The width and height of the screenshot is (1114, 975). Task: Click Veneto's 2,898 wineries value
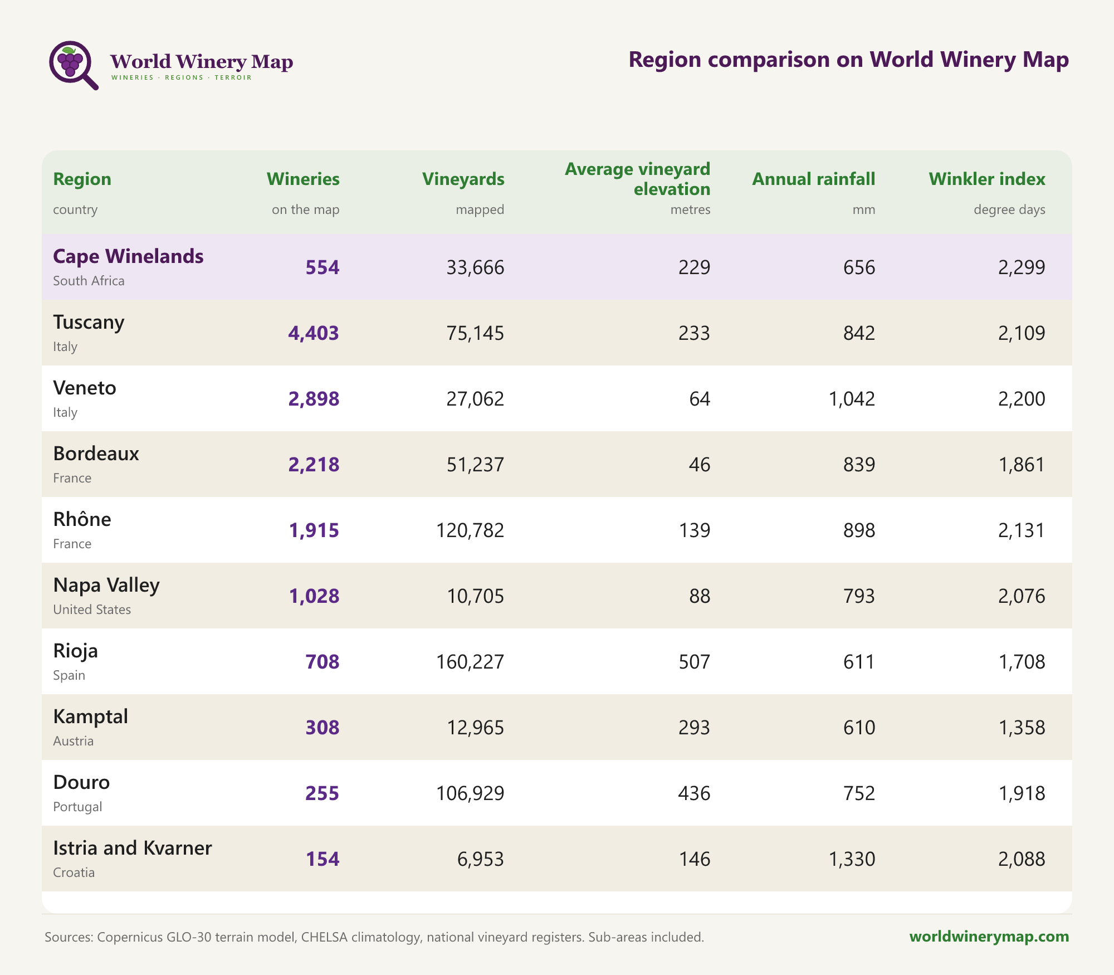[314, 399]
